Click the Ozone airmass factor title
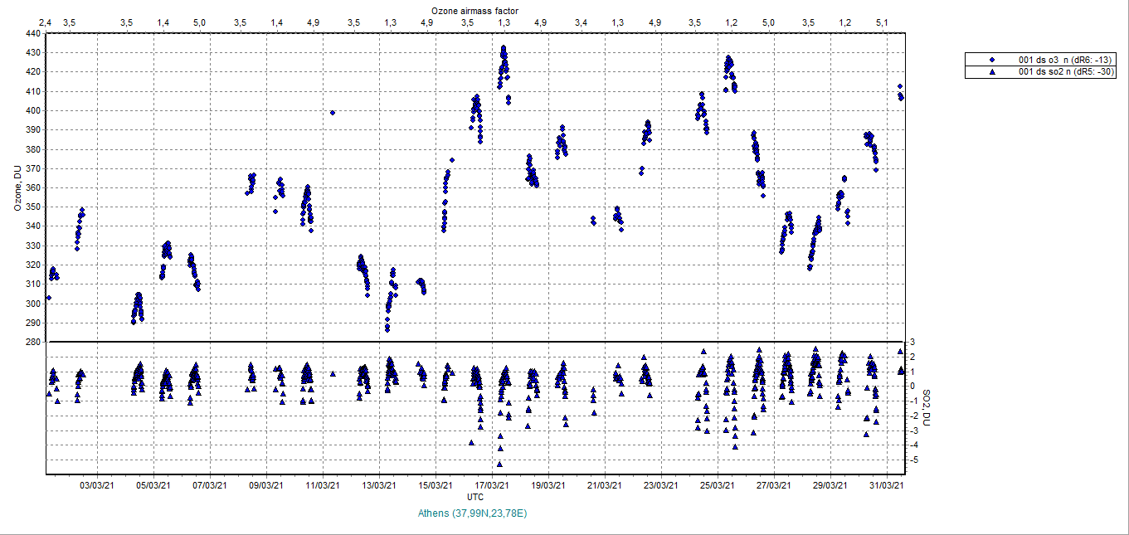Screen dimensions: 1129x535 474,9
